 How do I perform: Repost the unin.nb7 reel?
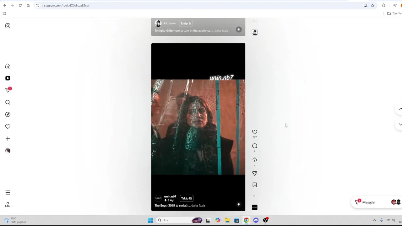tap(255, 160)
